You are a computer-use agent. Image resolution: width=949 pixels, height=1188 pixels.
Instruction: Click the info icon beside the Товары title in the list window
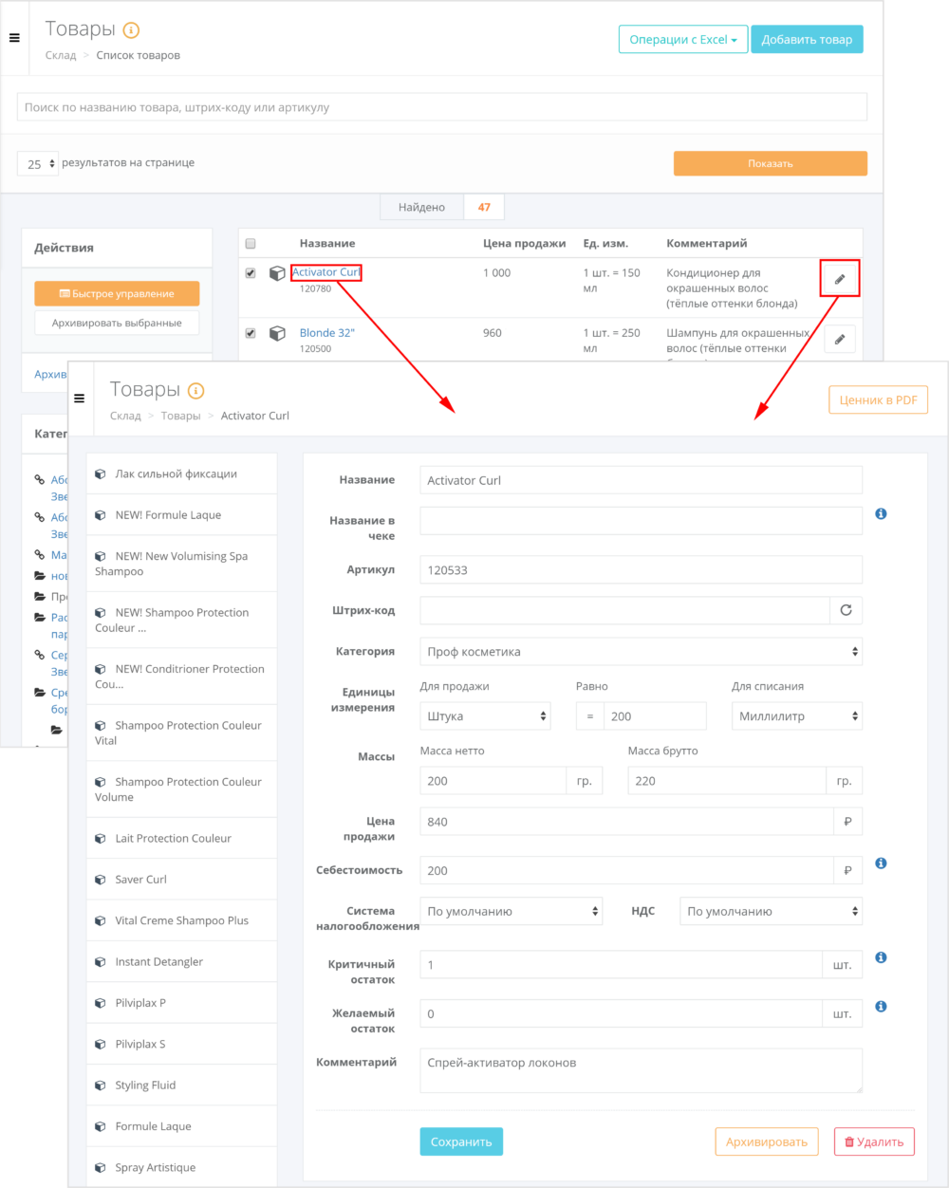click(x=131, y=30)
